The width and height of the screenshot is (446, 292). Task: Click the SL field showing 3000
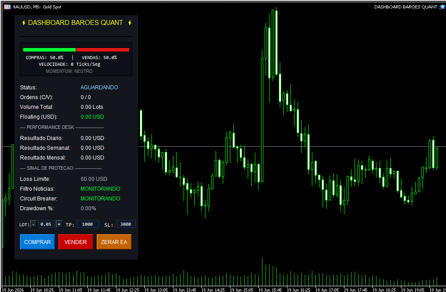click(x=126, y=224)
